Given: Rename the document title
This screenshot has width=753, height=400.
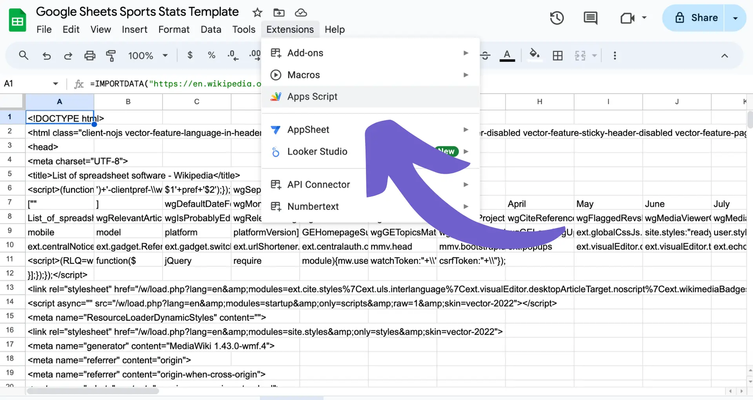Looking at the screenshot, I should [137, 12].
